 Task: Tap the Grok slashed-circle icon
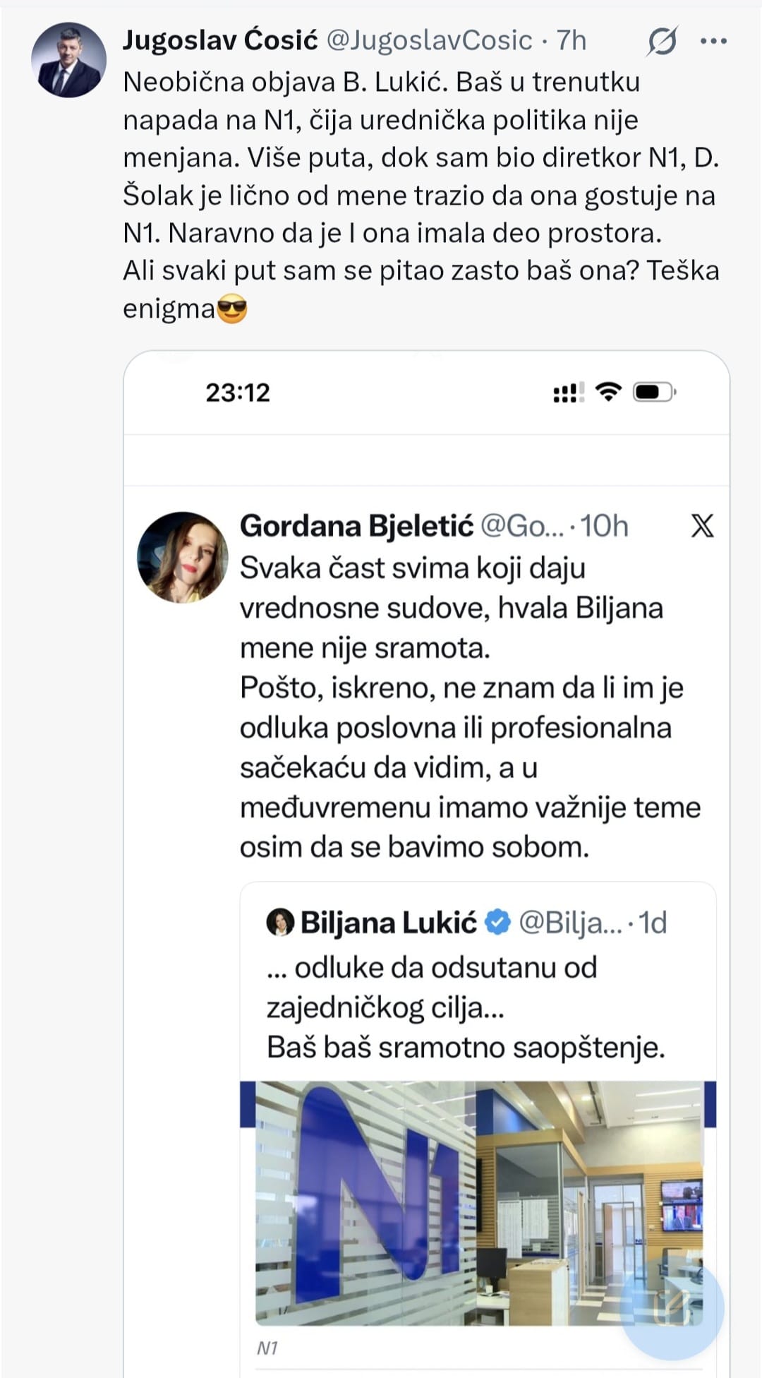click(663, 41)
